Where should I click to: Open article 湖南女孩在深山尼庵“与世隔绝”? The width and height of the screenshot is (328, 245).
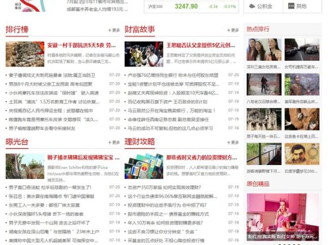(54, 232)
